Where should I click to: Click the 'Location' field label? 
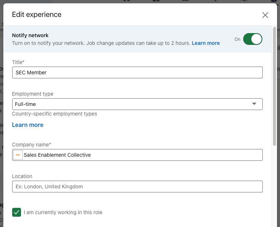[22, 176]
